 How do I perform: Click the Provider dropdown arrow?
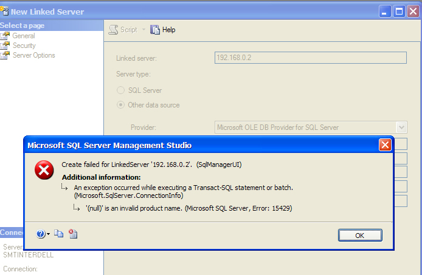click(x=401, y=127)
